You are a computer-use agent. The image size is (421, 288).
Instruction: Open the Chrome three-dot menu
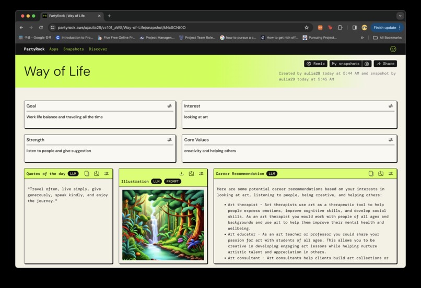400,27
